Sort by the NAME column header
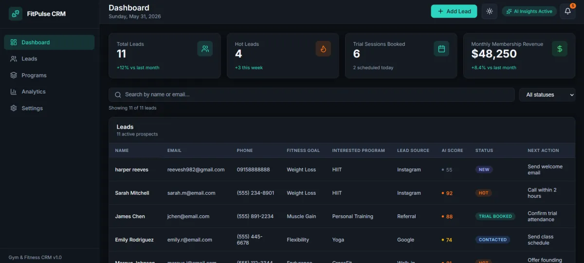 coord(122,150)
